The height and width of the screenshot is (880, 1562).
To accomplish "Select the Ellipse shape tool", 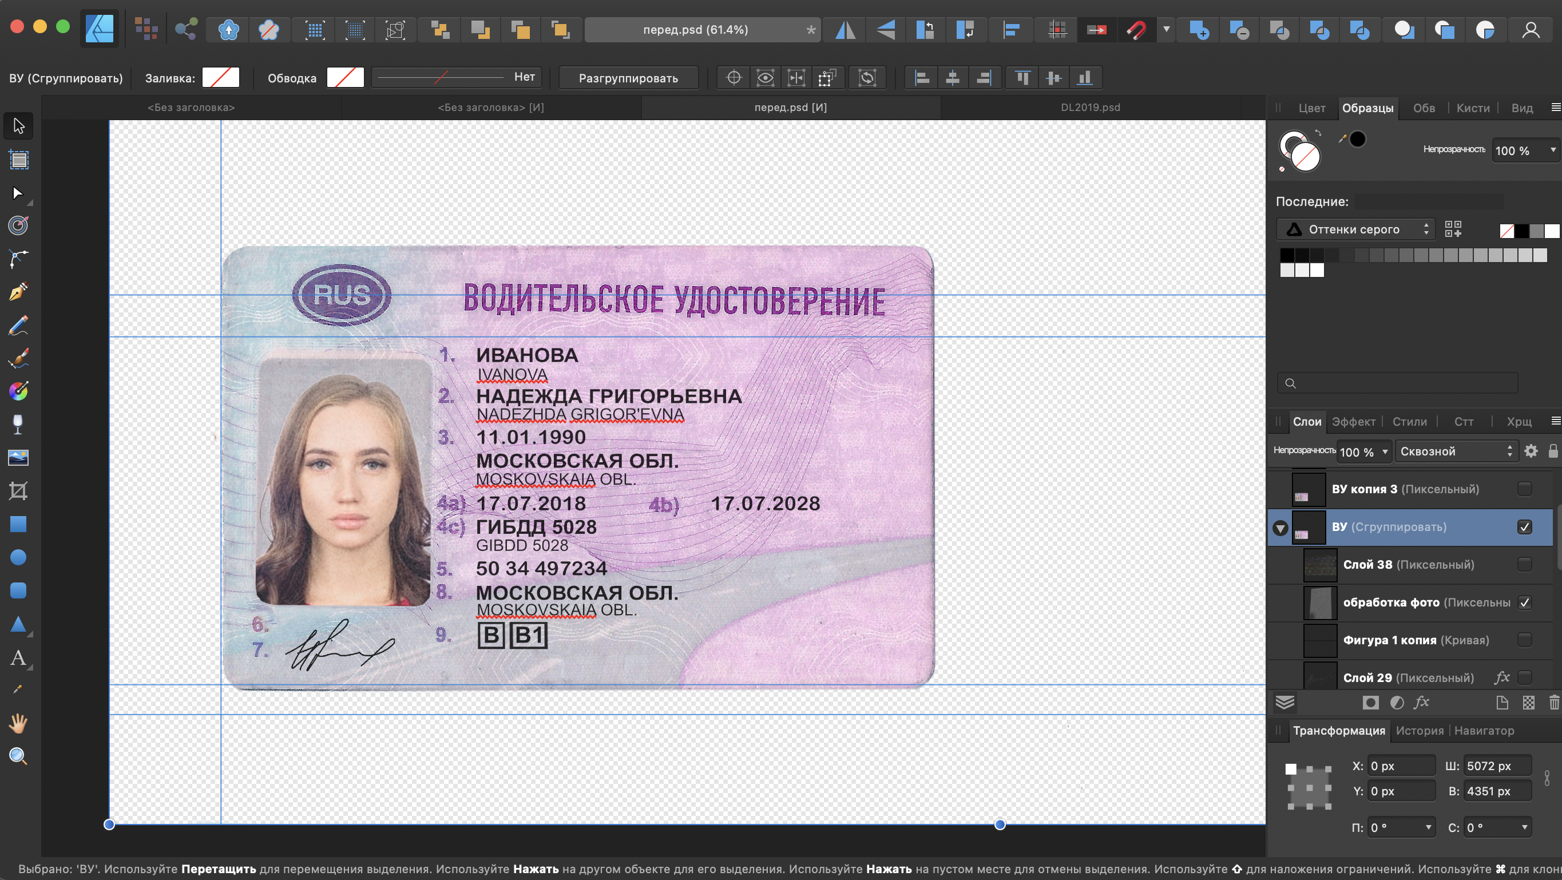I will coord(18,557).
